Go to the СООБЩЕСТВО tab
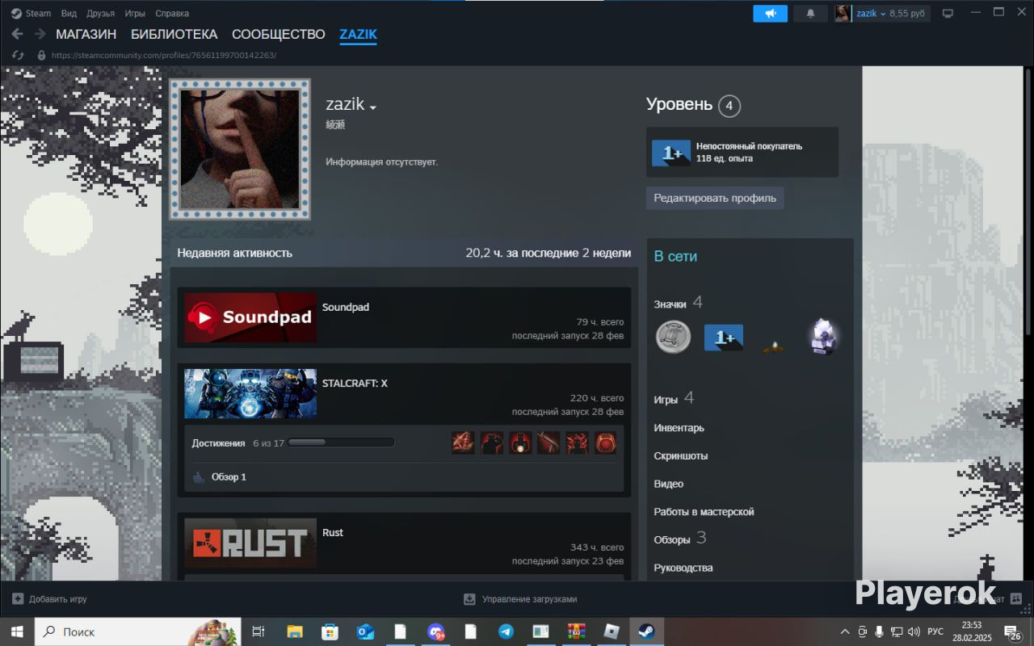This screenshot has height=646, width=1034. pyautogui.click(x=279, y=34)
